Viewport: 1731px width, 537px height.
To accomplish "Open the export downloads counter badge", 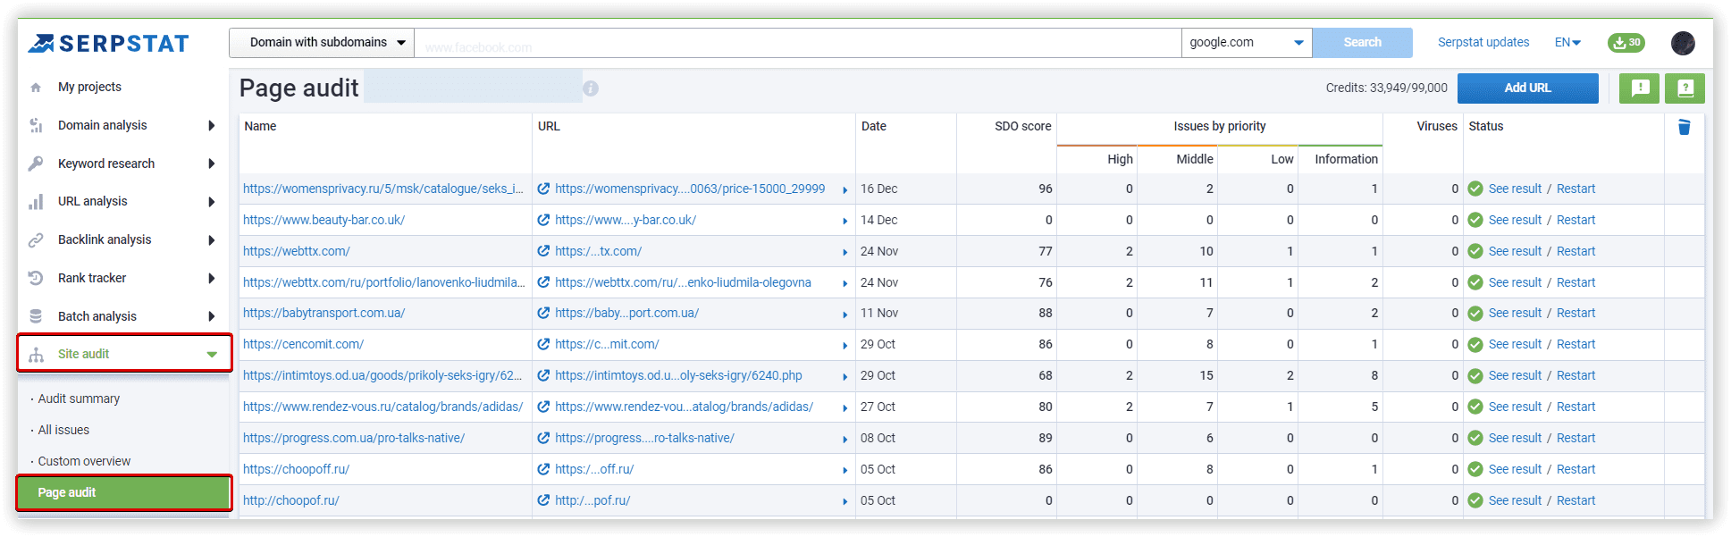I will [1626, 42].
